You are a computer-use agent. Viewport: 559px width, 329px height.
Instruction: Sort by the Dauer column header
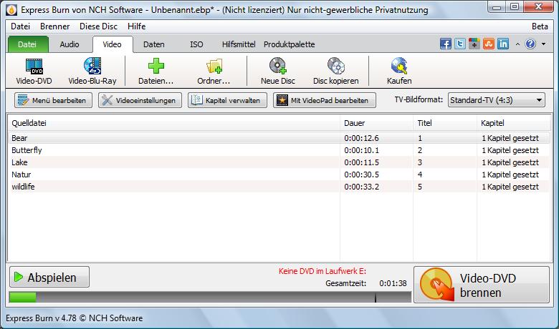376,123
